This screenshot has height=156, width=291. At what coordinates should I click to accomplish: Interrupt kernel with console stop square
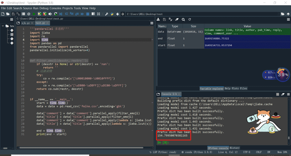278,94
